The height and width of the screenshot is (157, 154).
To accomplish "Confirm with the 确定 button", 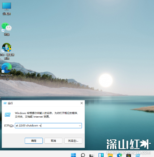I will [34, 141].
